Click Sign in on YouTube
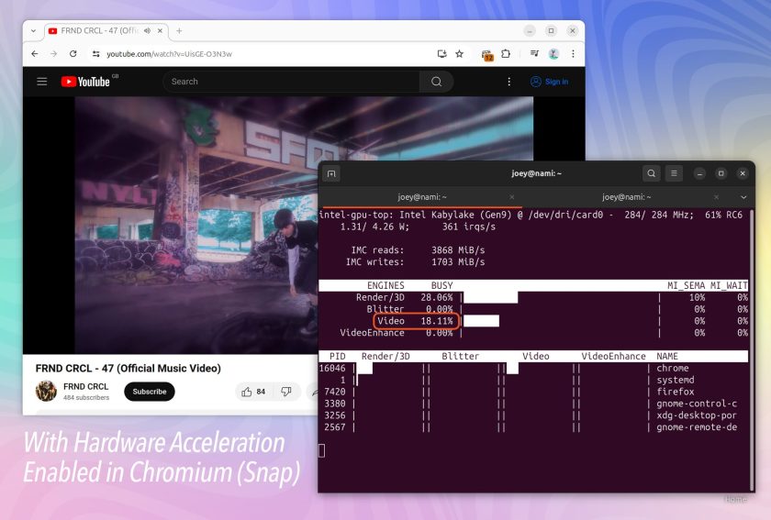The width and height of the screenshot is (771, 520). 549,82
